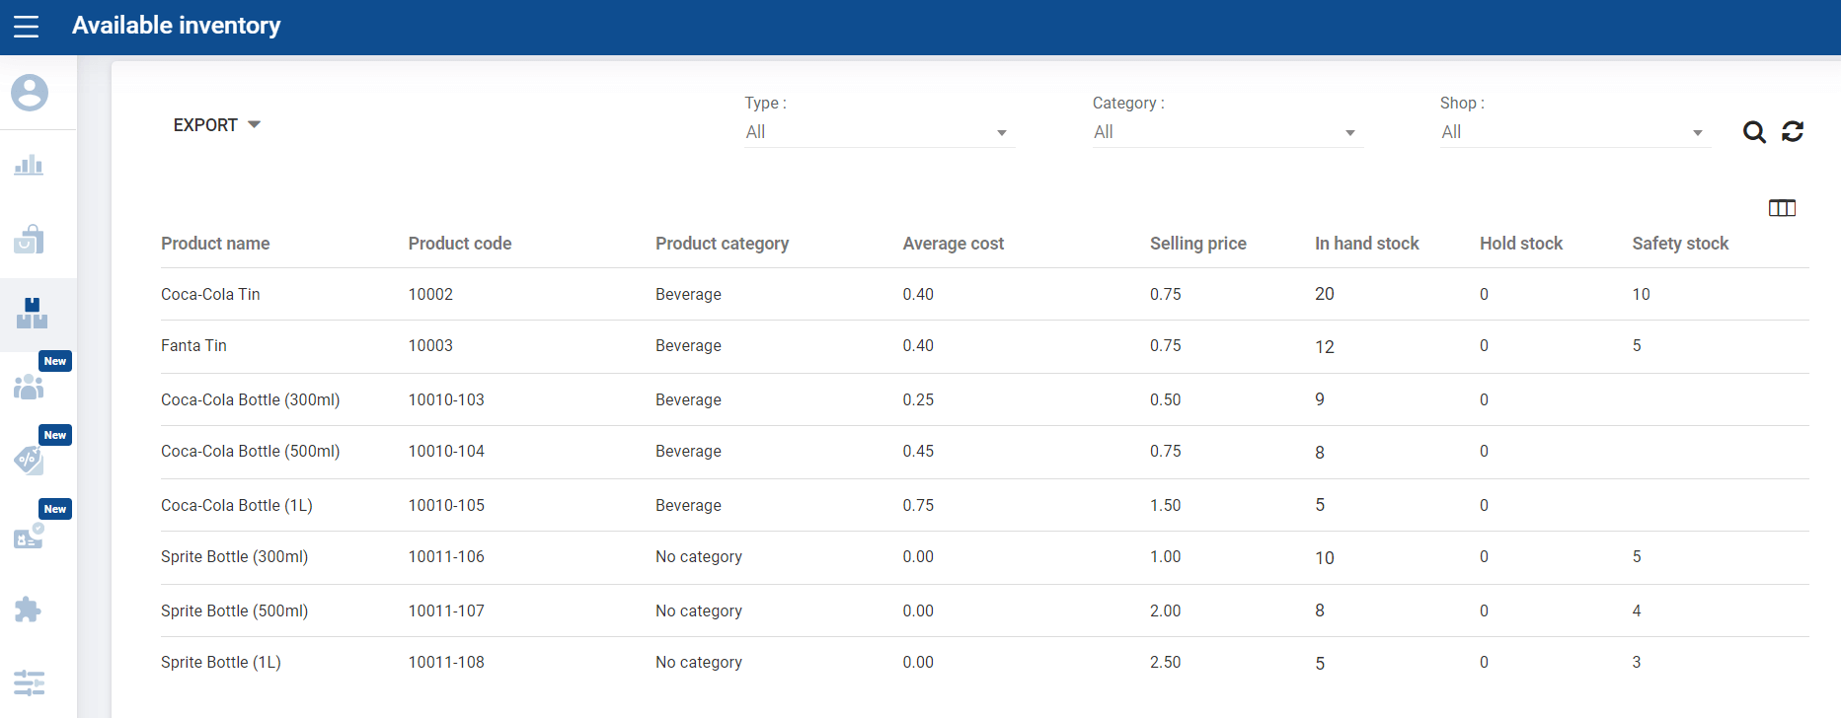
Task: Open the Category filter dropdown
Action: tap(1225, 132)
